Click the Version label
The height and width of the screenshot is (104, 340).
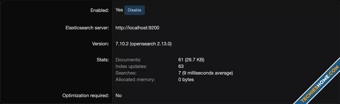tap(101, 44)
